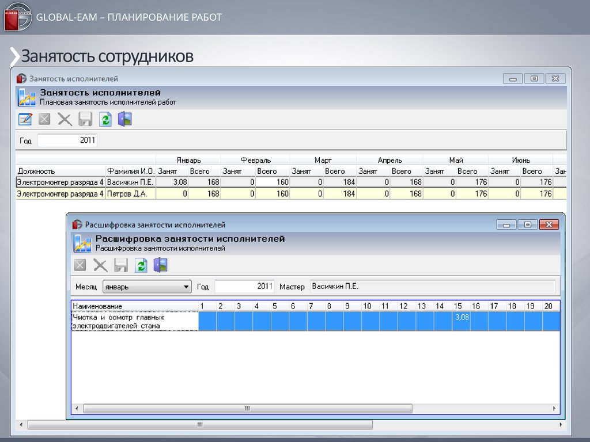Click the Delete (X) icon in Расшифровка toolbar

100,265
